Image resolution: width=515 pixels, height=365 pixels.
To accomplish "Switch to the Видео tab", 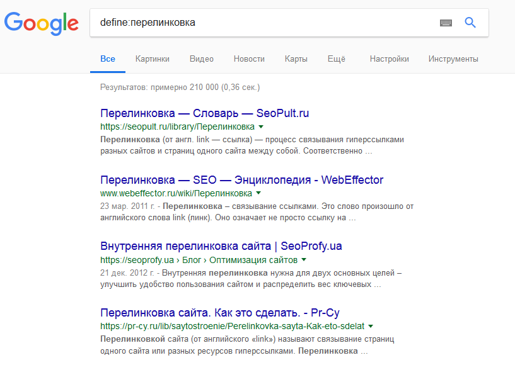I will click(202, 59).
